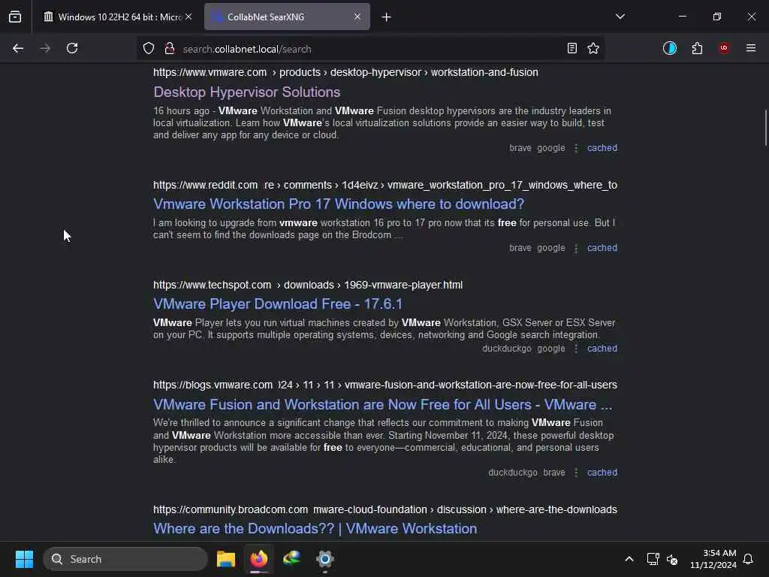769x577 pixels.
Task: Click the community.broadcom.com URL breadcrumb
Action: [385, 509]
